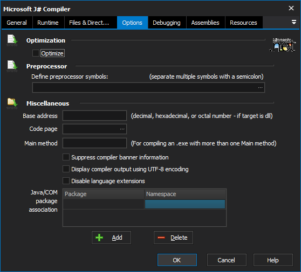The width and height of the screenshot is (301, 272).
Task: Select the empty Package cell
Action: pyautogui.click(x=104, y=204)
